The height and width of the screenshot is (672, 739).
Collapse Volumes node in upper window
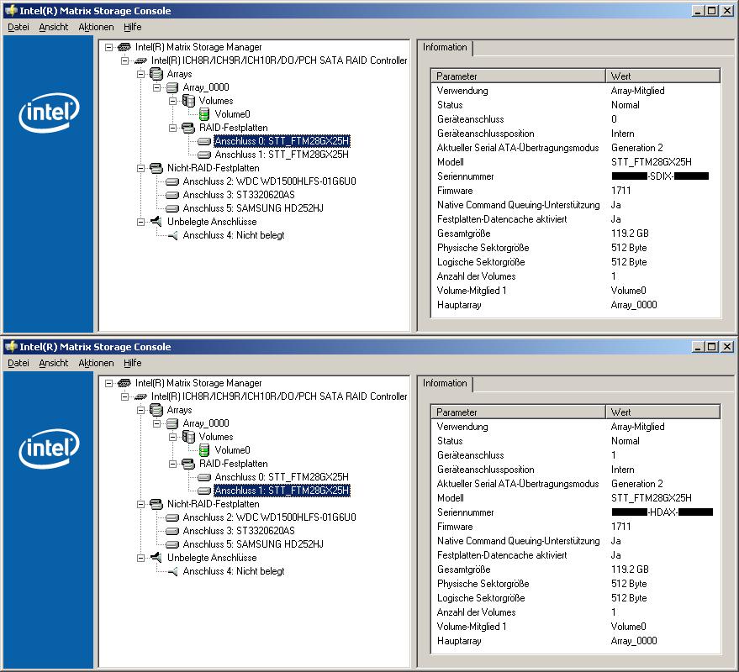pyautogui.click(x=173, y=101)
